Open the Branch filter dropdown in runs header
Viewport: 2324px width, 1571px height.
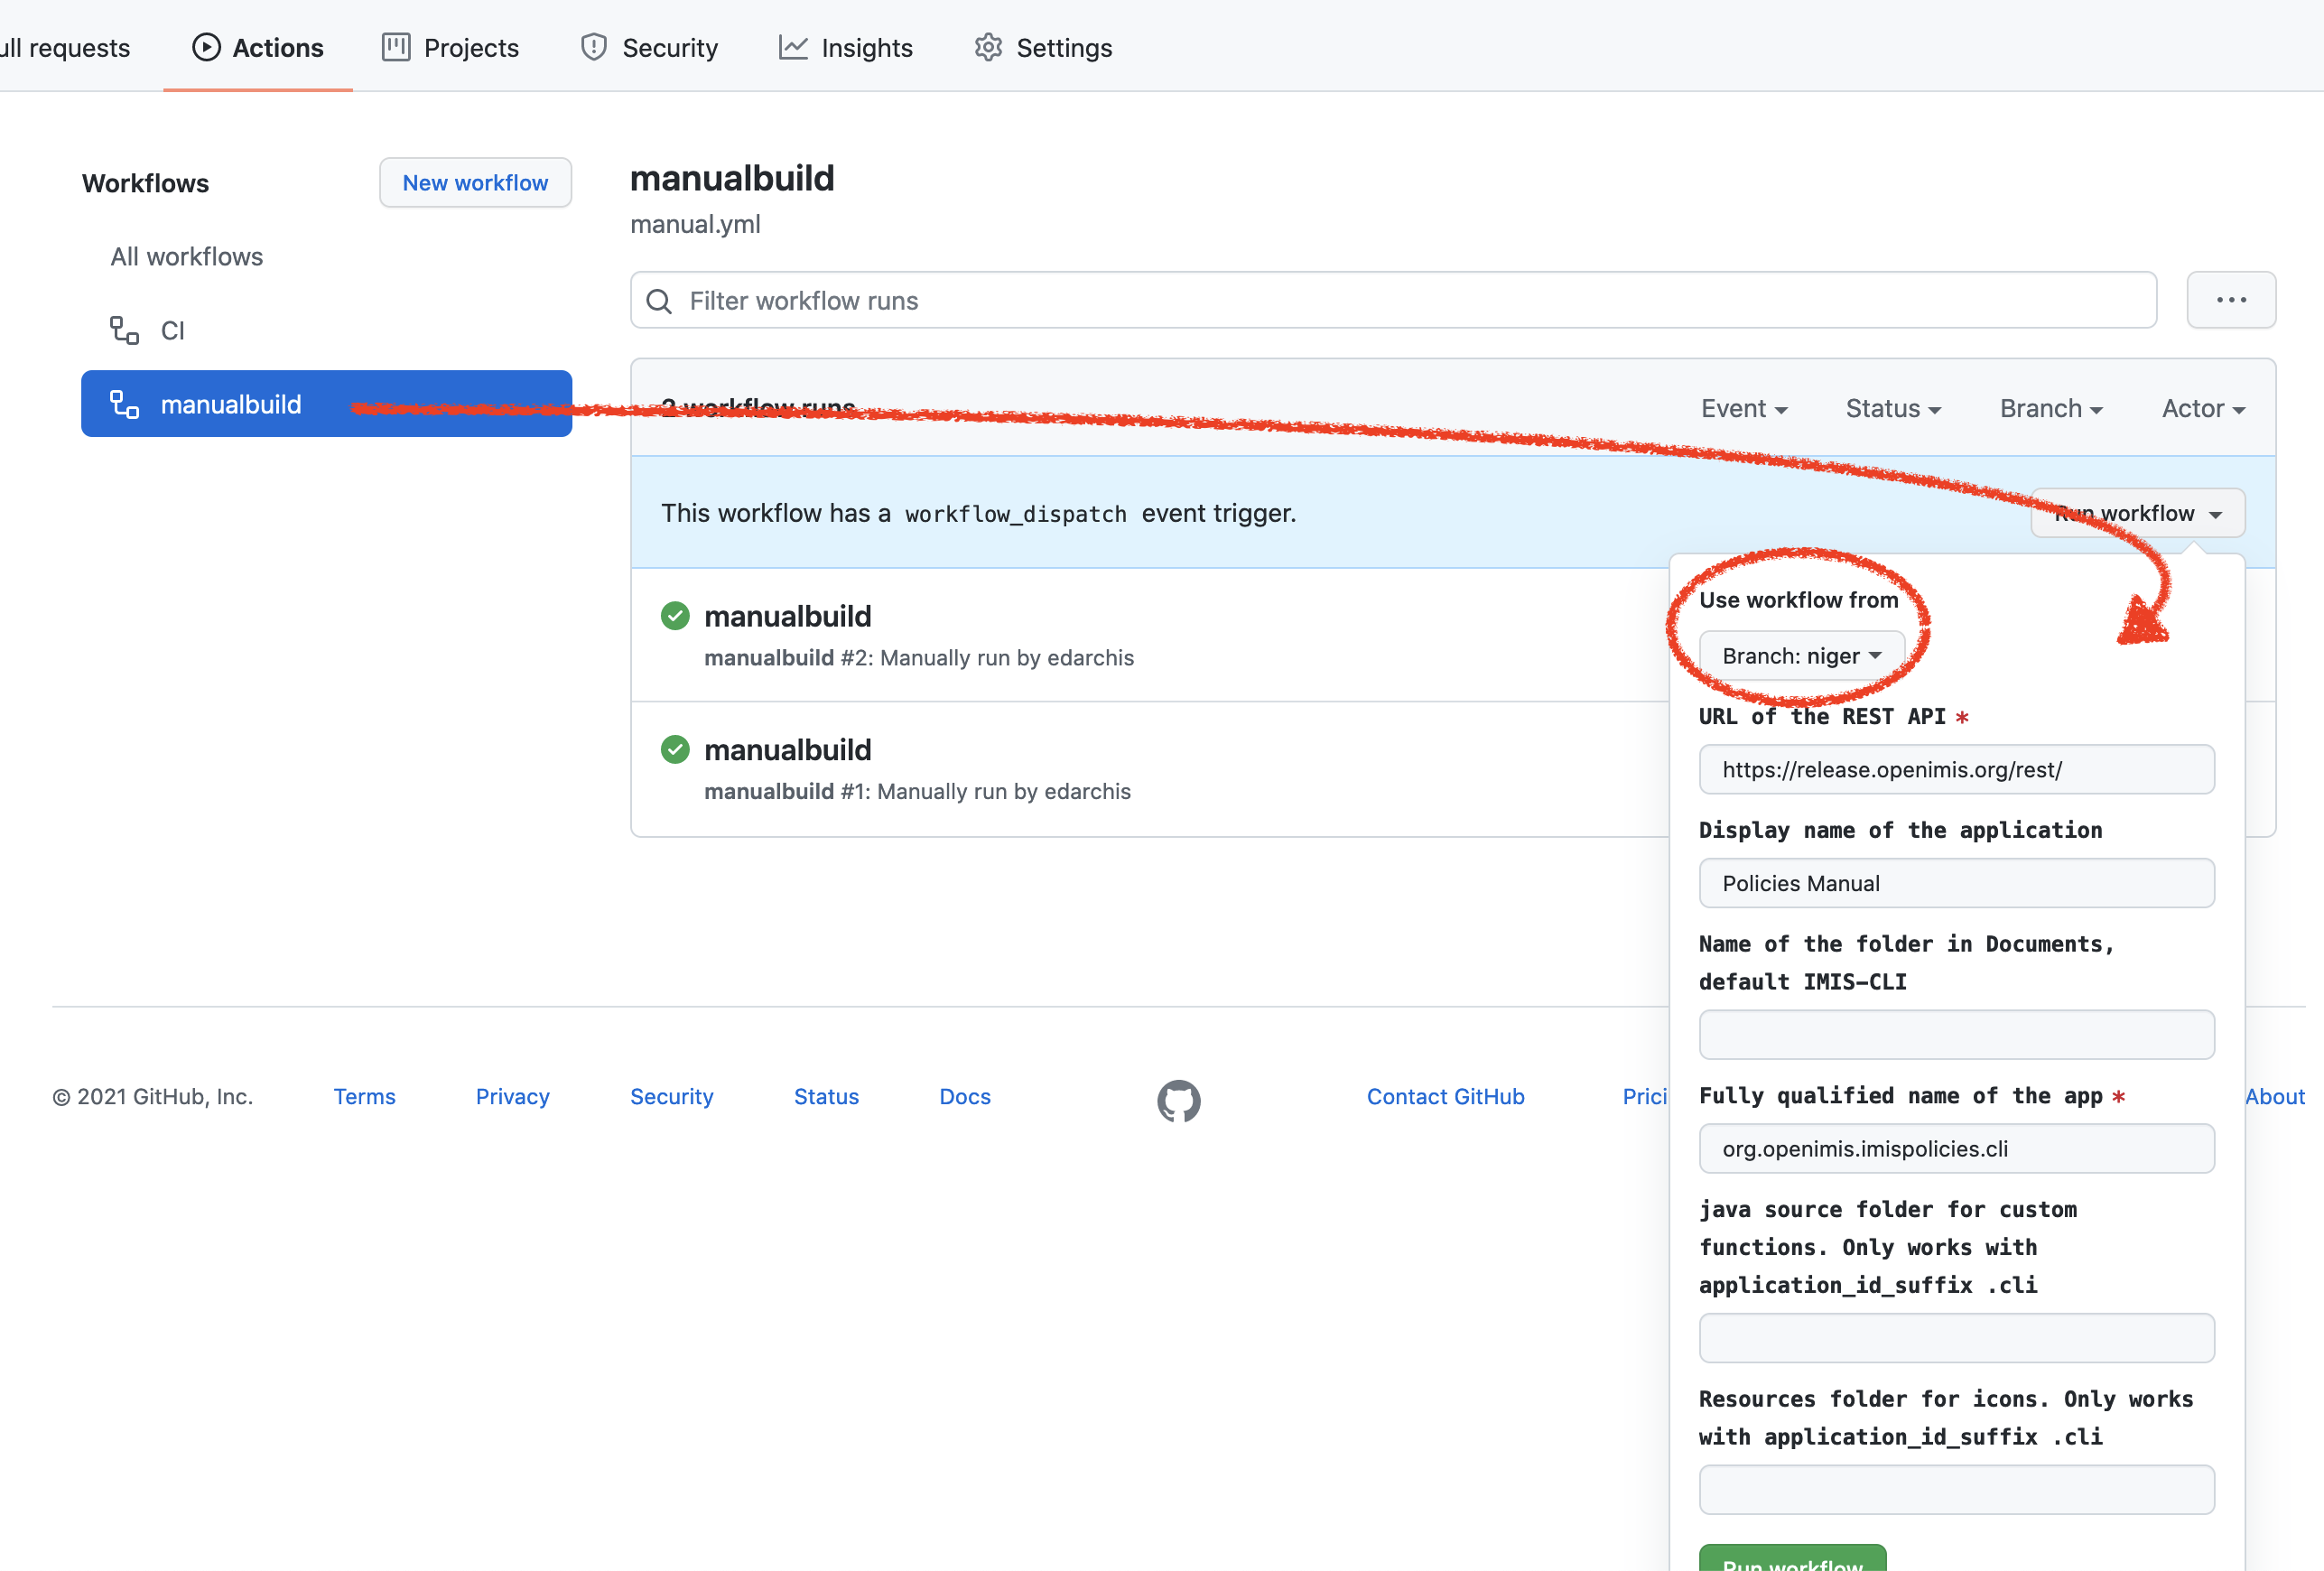pos(2050,408)
